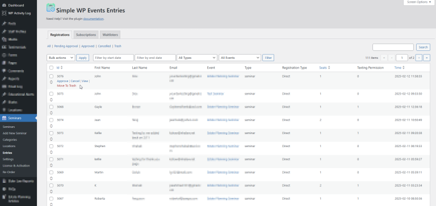Jump to last page double-arrow button
This screenshot has height=206, width=436.
coord(427,58)
